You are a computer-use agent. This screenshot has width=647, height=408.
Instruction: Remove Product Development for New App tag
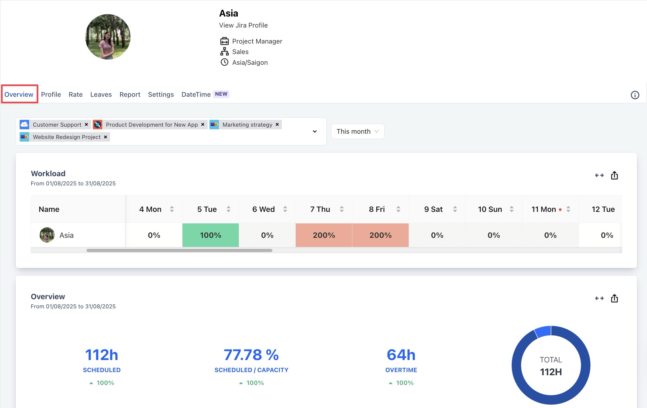203,125
